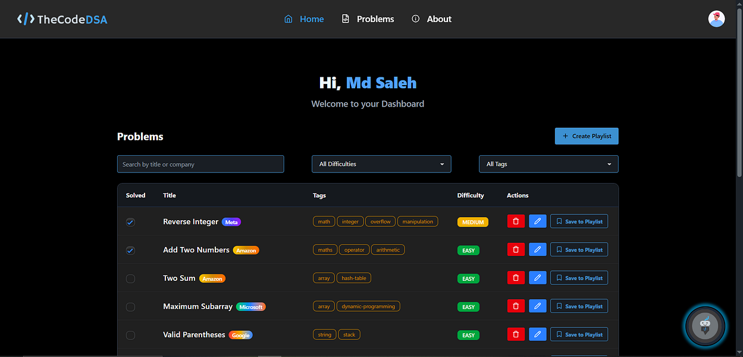743x357 pixels.
Task: Mark Valid Parentheses as solved
Action: coord(130,335)
